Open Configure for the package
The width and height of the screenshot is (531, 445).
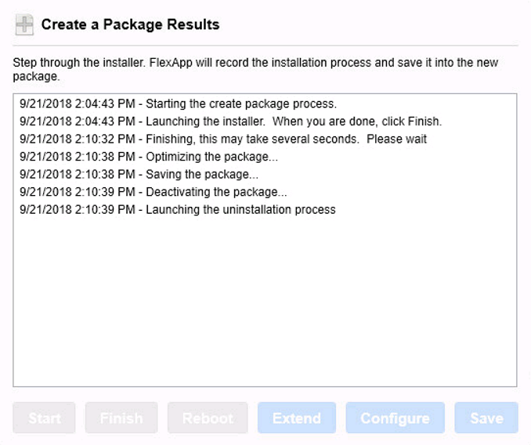(x=396, y=418)
